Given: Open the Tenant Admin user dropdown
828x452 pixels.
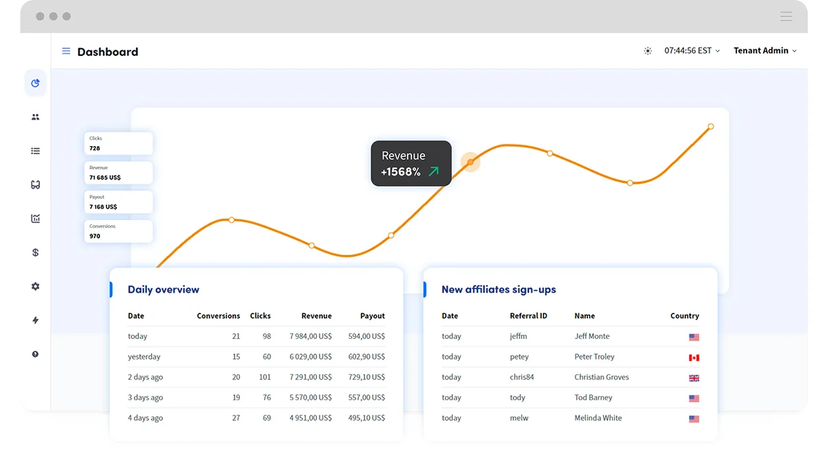Looking at the screenshot, I should pyautogui.click(x=765, y=51).
